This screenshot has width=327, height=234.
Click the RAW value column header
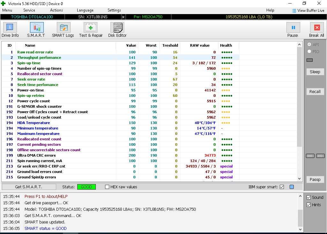click(200, 45)
